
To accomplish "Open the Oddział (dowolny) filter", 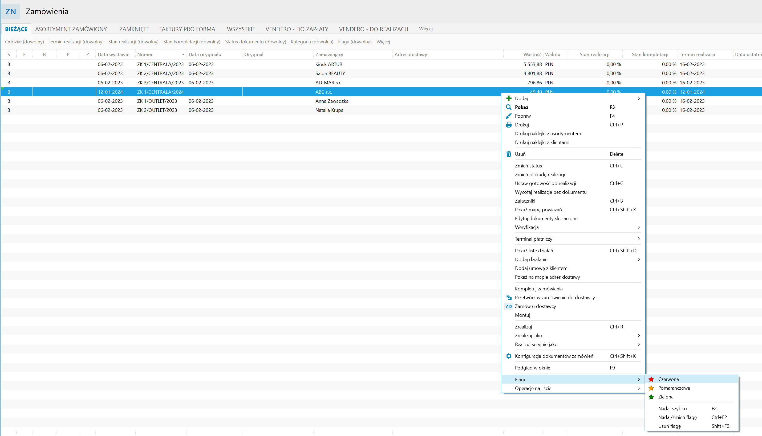I will [x=25, y=42].
